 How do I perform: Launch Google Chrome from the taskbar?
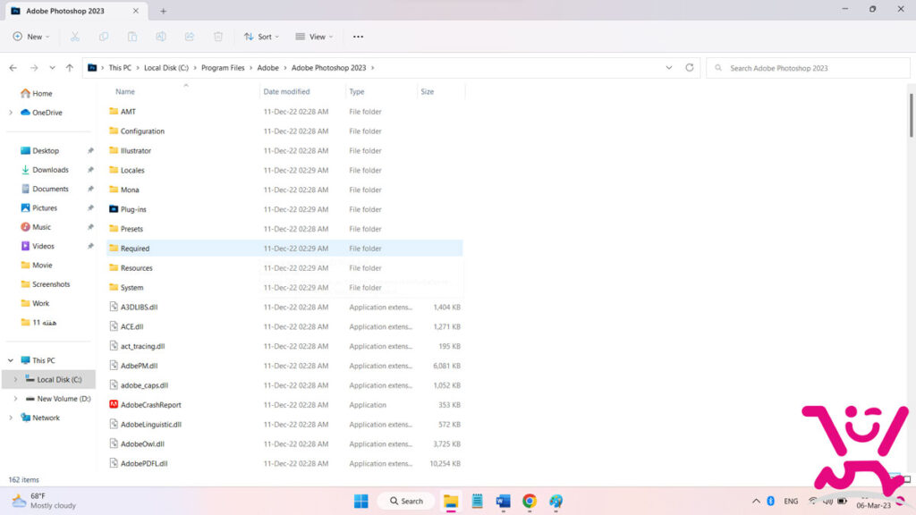point(530,501)
